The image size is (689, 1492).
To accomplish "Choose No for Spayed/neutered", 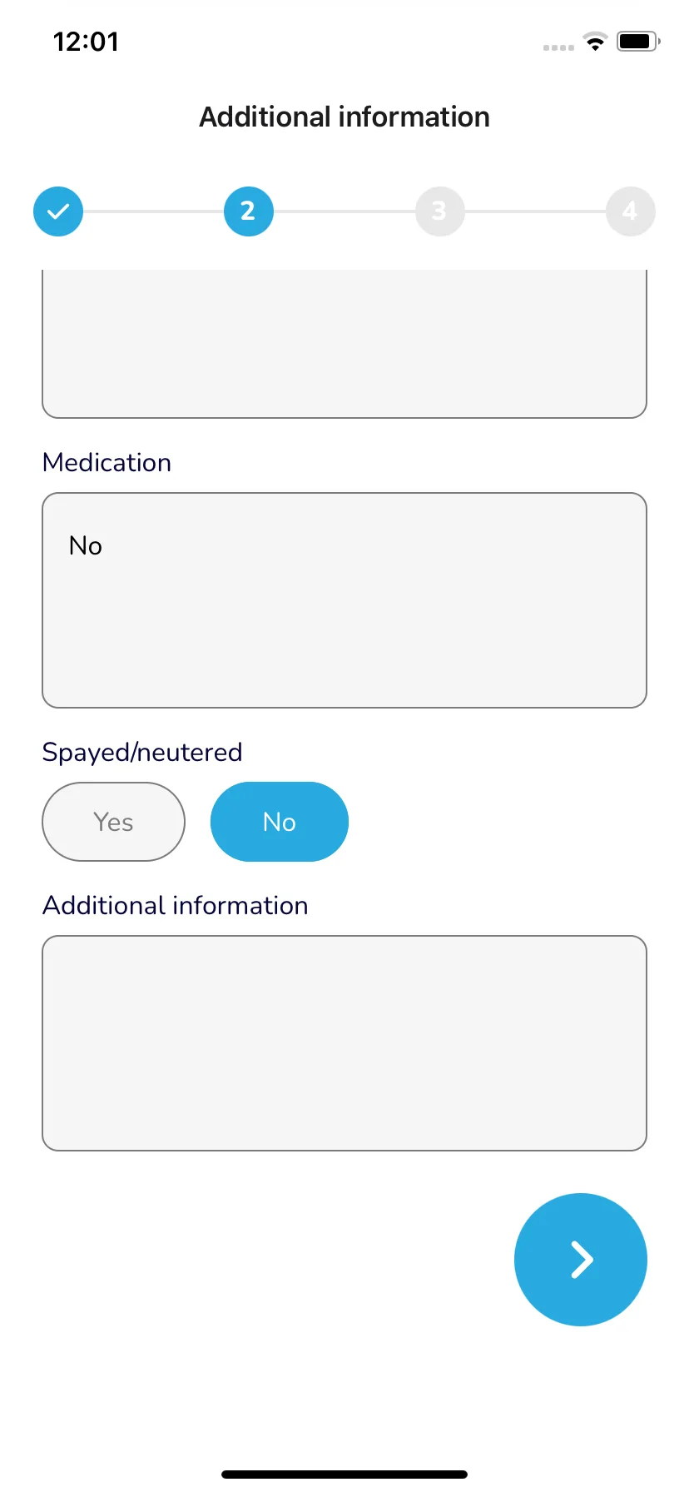I will tap(280, 822).
